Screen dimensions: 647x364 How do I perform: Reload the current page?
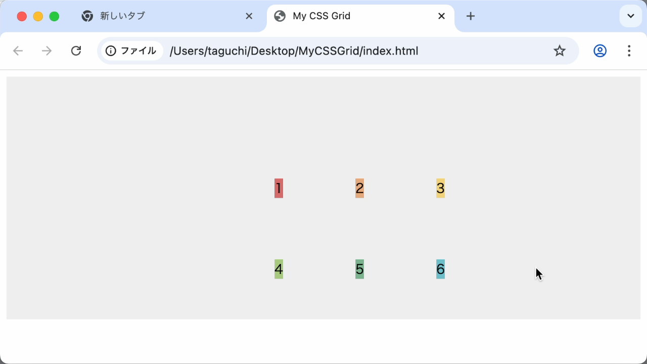pos(76,51)
